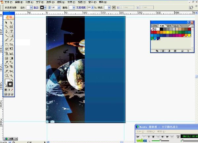Image resolution: width=198 pixels, height=143 pixels.
Task: Pause playback in the WebEx player
Action: [x=148, y=136]
